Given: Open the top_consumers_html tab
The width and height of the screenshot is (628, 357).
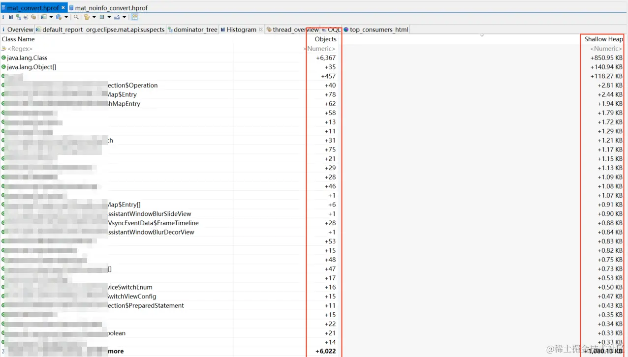Looking at the screenshot, I should click(376, 30).
